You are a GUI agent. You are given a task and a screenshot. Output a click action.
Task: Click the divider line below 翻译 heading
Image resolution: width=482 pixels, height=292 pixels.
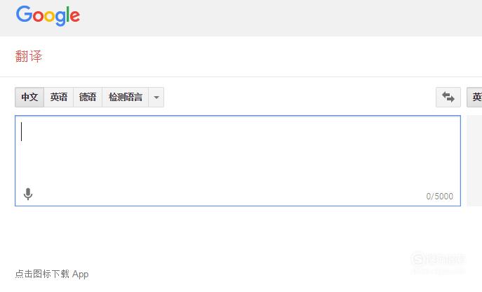[x=241, y=77]
